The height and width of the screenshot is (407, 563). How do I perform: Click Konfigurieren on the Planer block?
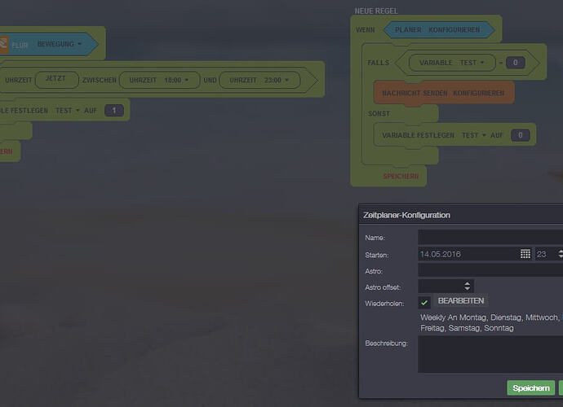tap(454, 30)
